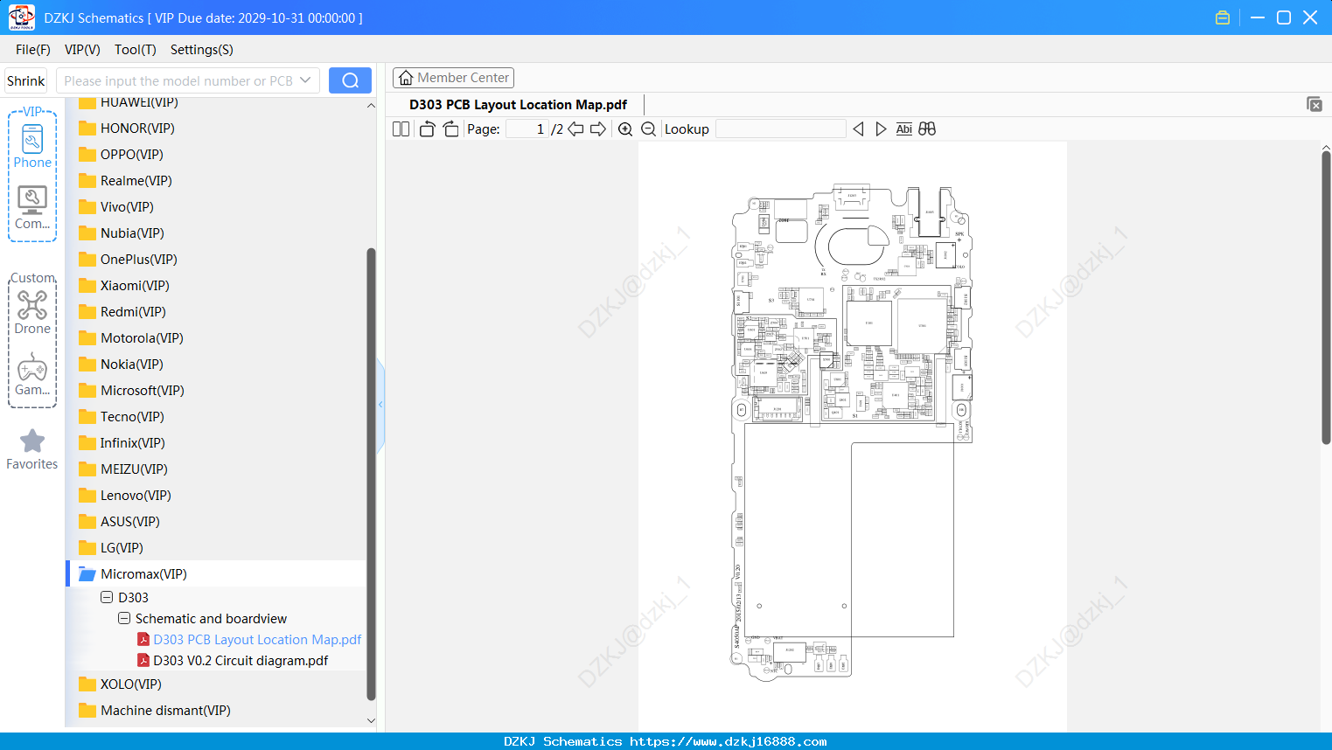Expand the Nokia(VIP) folder
This screenshot has width=1332, height=750.
click(x=121, y=365)
